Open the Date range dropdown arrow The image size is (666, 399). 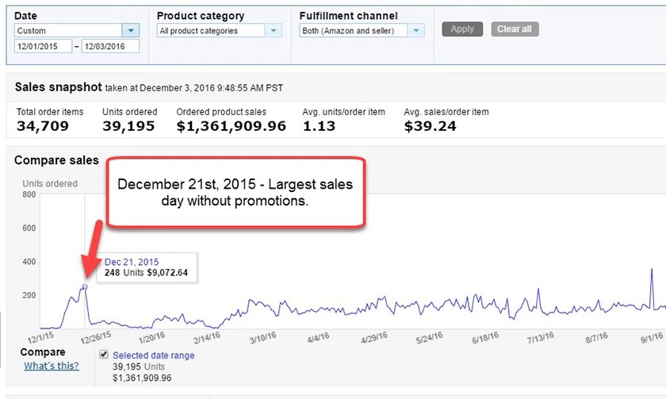click(131, 31)
